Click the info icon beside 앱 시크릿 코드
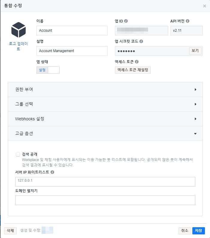This screenshot has width=210, height=238. [141, 41]
